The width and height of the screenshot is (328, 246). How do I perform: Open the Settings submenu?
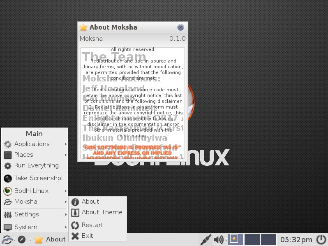[x=35, y=214]
